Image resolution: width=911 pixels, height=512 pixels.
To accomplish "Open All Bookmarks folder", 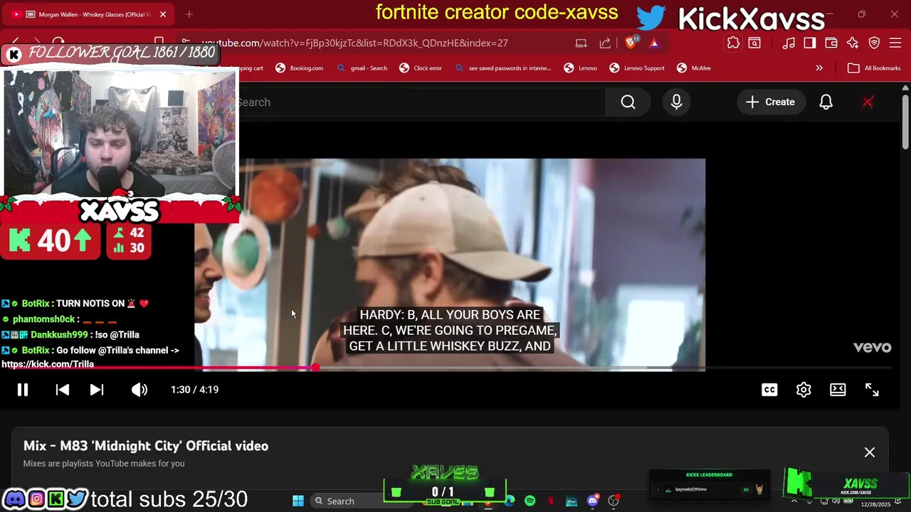I will click(x=875, y=68).
